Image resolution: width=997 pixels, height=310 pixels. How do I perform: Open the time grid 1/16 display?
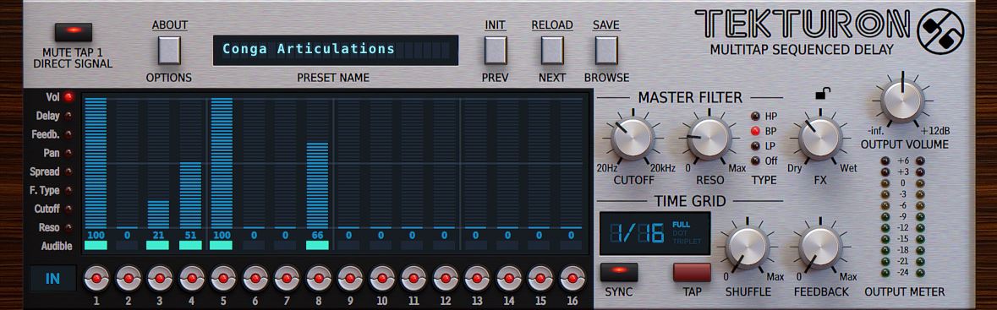655,233
